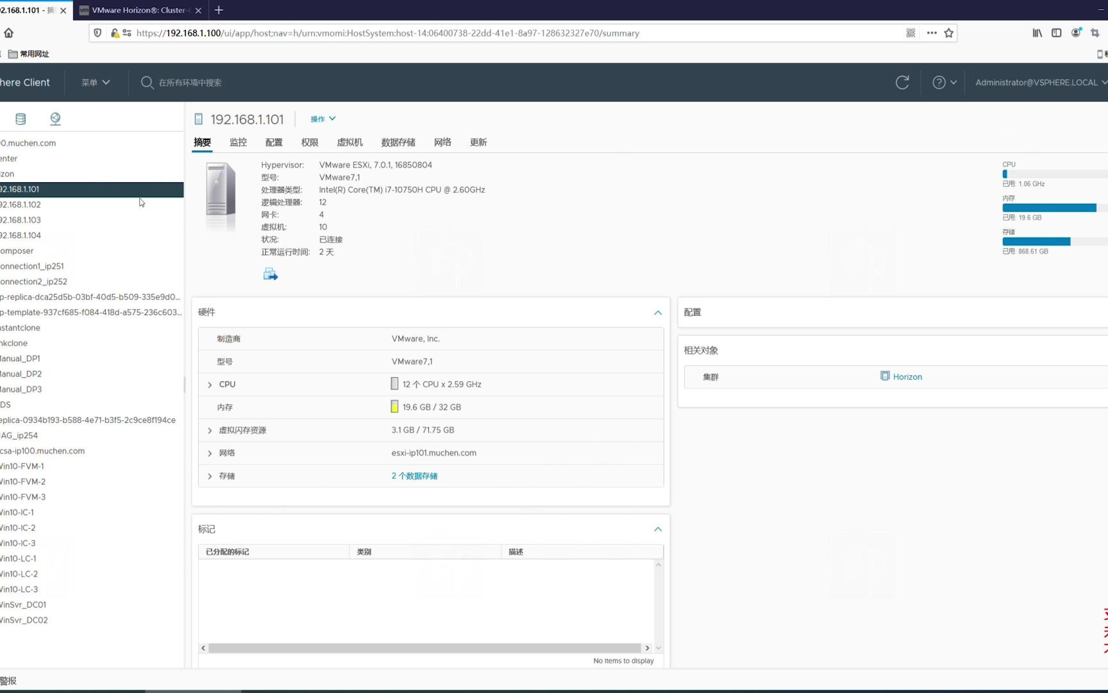Image resolution: width=1108 pixels, height=693 pixels.
Task: Open the 虚拟机 tab
Action: [350, 142]
